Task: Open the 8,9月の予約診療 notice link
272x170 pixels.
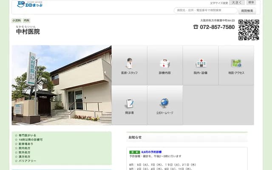Action: point(151,152)
